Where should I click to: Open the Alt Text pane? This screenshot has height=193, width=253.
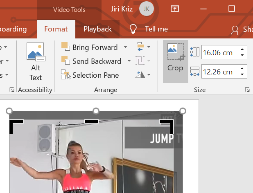click(x=36, y=62)
